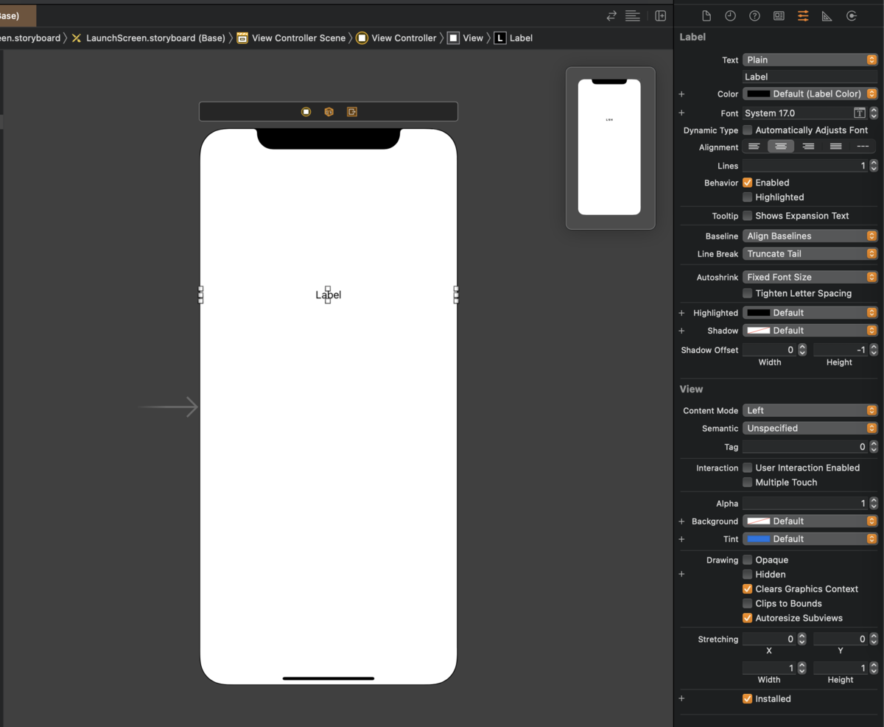
Task: Select View Controller breadcrumb item
Action: (x=396, y=38)
